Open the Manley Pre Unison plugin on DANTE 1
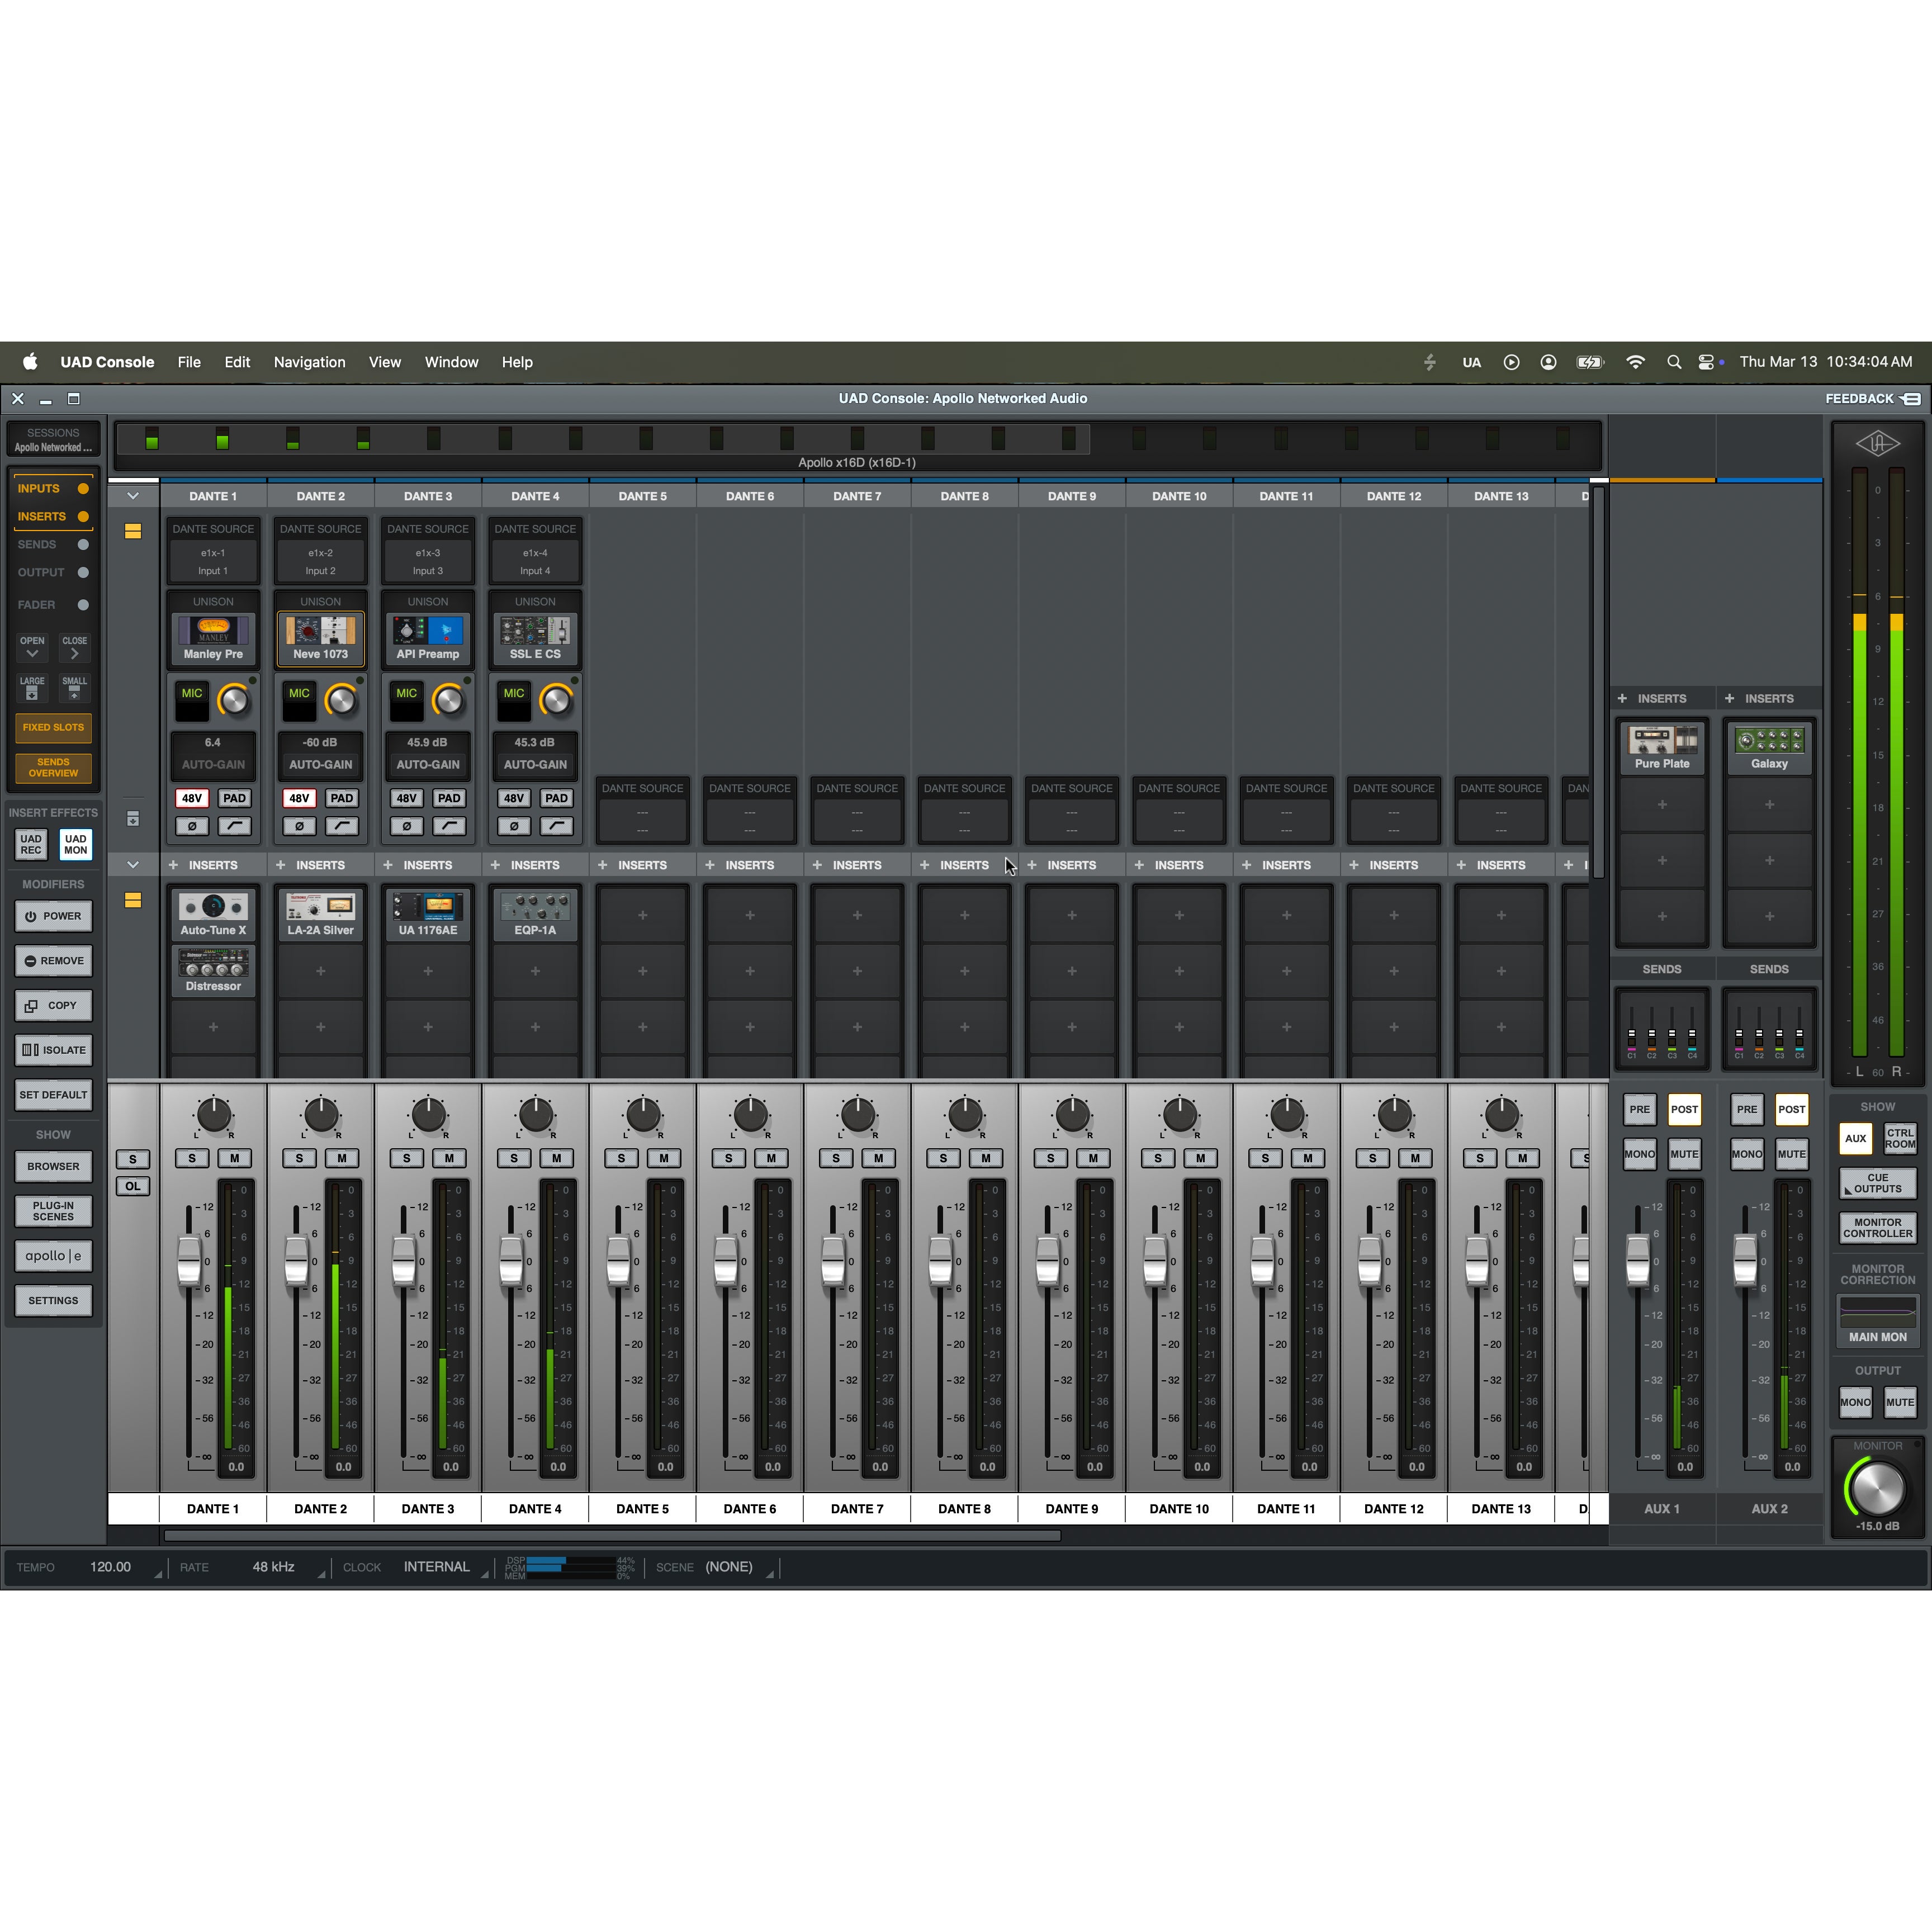1932x1932 pixels. pos(213,638)
